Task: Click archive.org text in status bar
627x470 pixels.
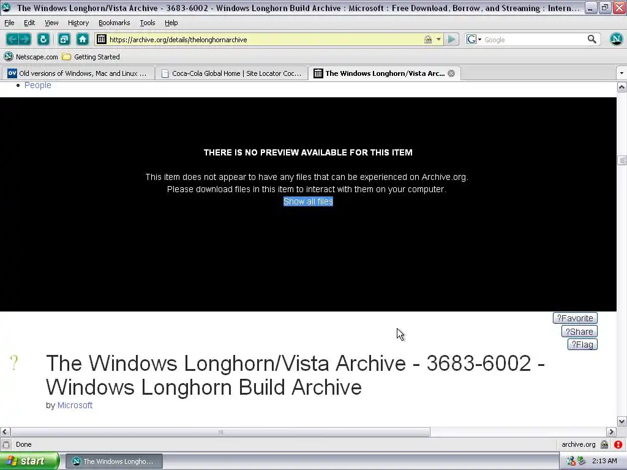Action: [x=578, y=444]
